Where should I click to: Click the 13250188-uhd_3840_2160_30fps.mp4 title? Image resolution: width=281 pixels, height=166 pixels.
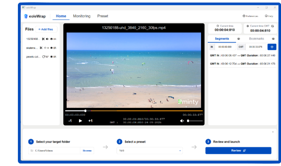(x=134, y=28)
